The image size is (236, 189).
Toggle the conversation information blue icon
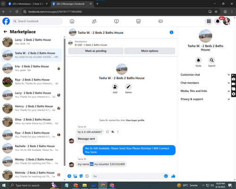tap(171, 33)
